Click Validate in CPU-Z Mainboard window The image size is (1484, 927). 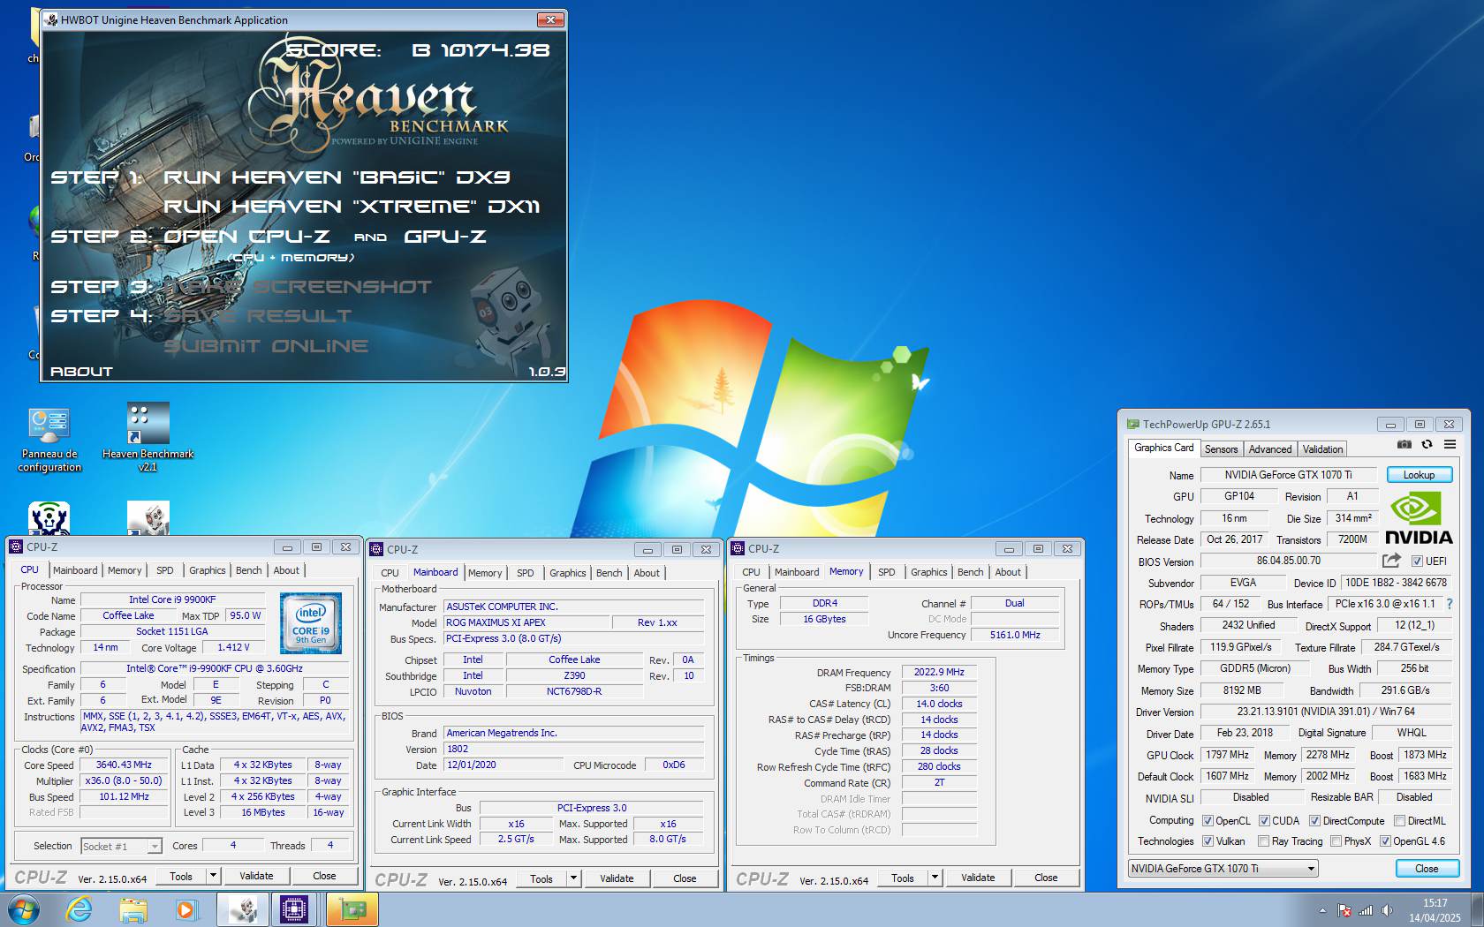click(x=617, y=878)
